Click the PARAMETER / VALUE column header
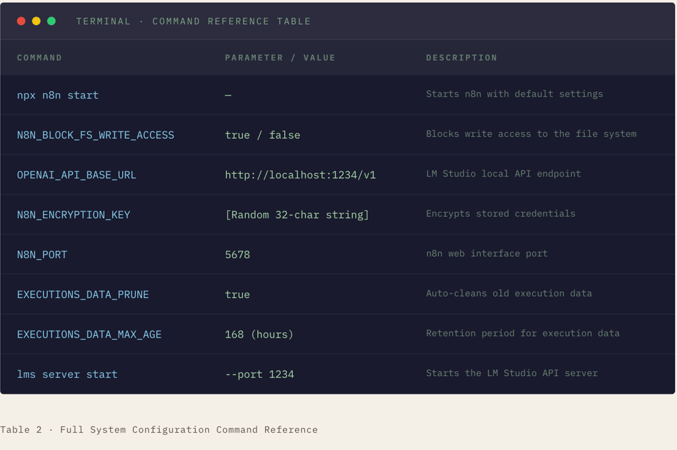 point(280,57)
